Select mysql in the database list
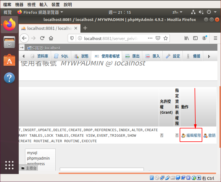This screenshot has height=182, width=221. coord(32,153)
